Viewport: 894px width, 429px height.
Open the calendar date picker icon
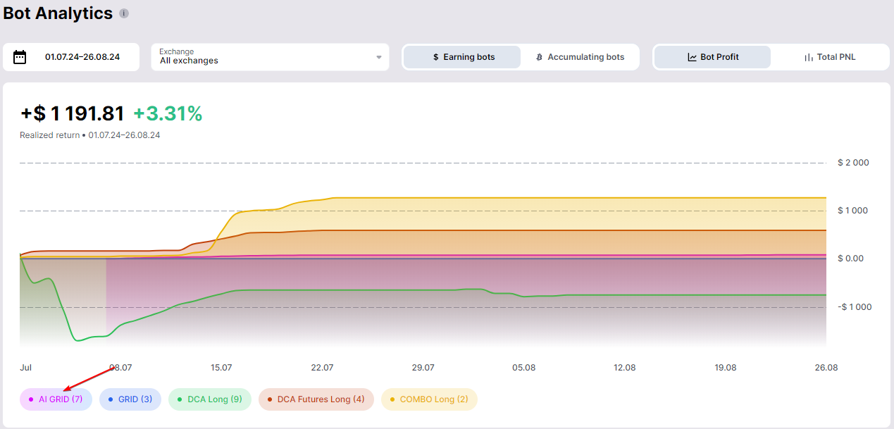[20, 57]
